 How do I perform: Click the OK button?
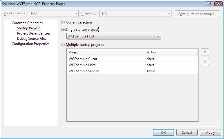pos(163,132)
